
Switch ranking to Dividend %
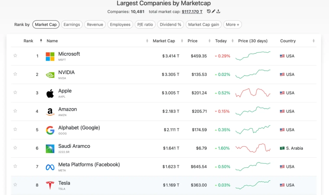click(x=171, y=25)
